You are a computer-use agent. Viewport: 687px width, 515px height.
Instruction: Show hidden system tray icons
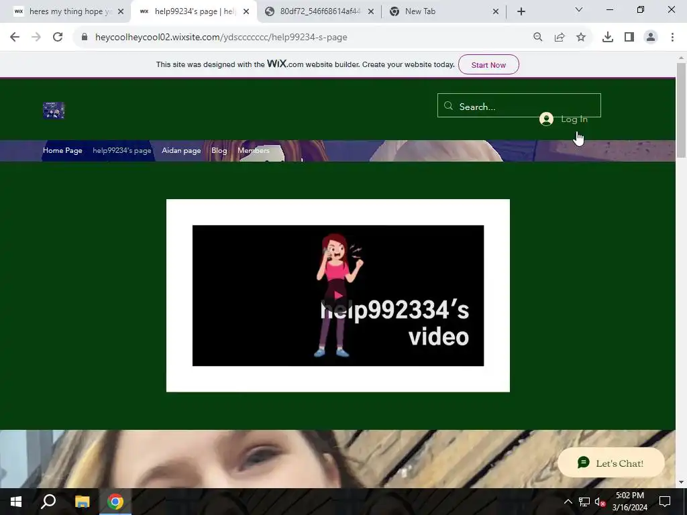pyautogui.click(x=568, y=502)
